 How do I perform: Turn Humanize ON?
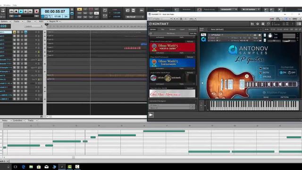pos(283,72)
